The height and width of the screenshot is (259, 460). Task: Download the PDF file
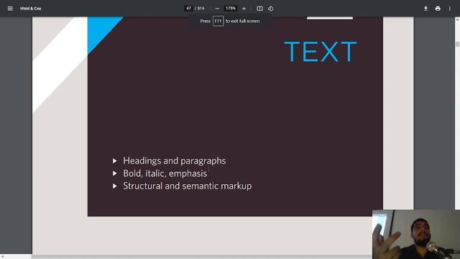tap(425, 9)
